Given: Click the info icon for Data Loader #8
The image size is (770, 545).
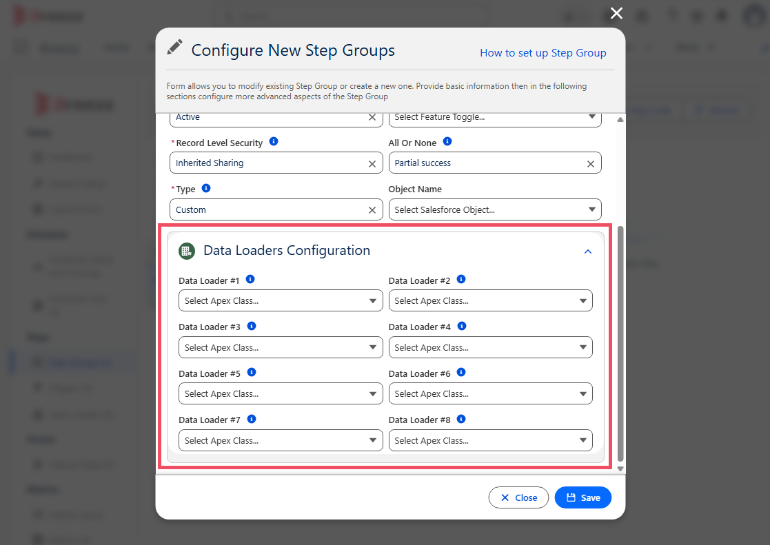Looking at the screenshot, I should 461,419.
